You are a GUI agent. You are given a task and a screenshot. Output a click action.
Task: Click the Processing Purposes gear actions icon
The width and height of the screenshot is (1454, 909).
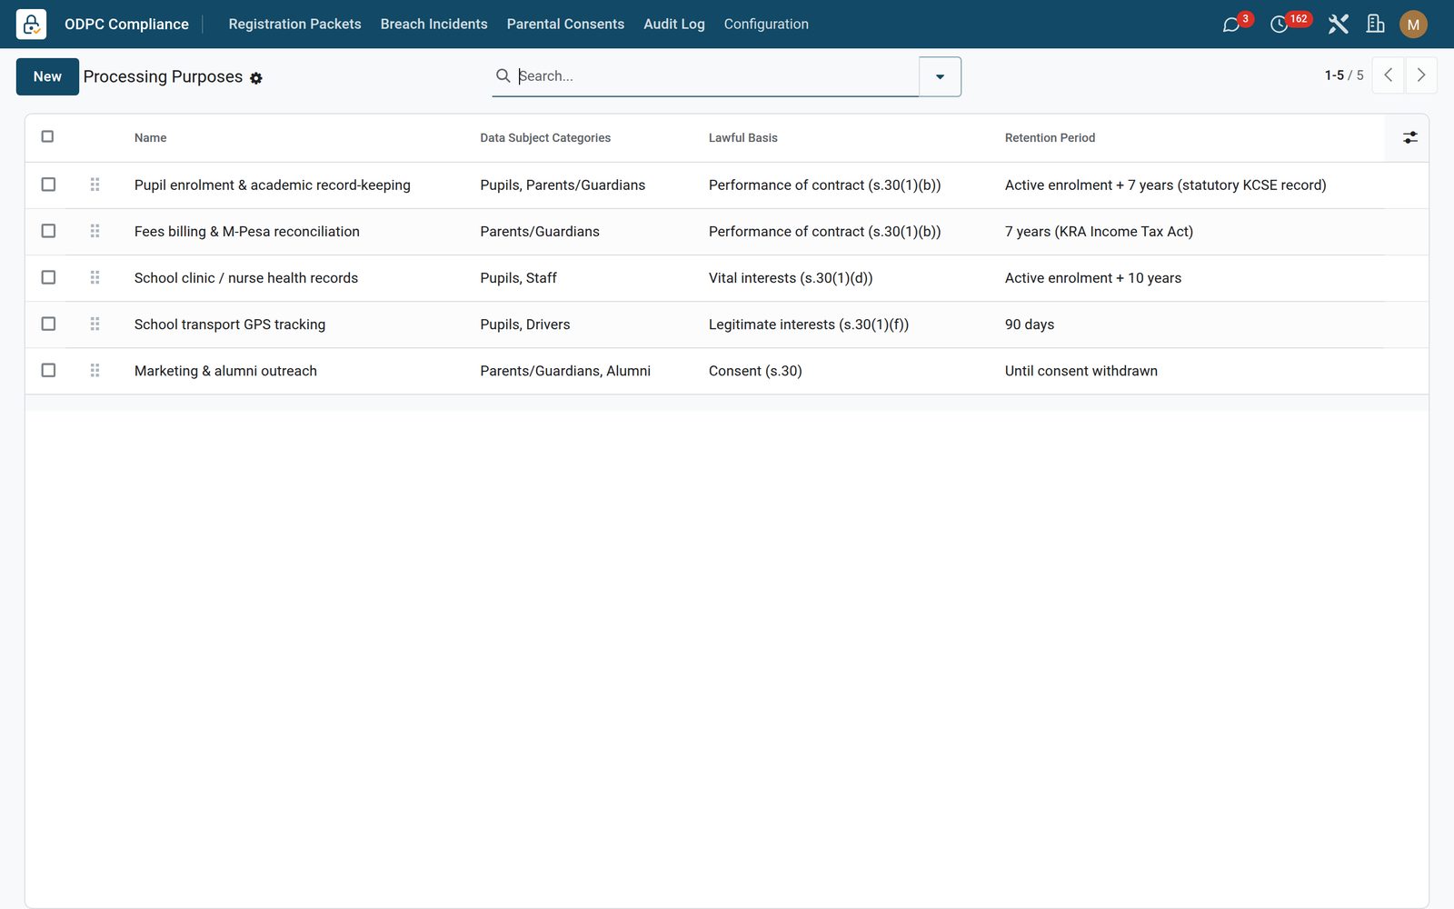[256, 78]
